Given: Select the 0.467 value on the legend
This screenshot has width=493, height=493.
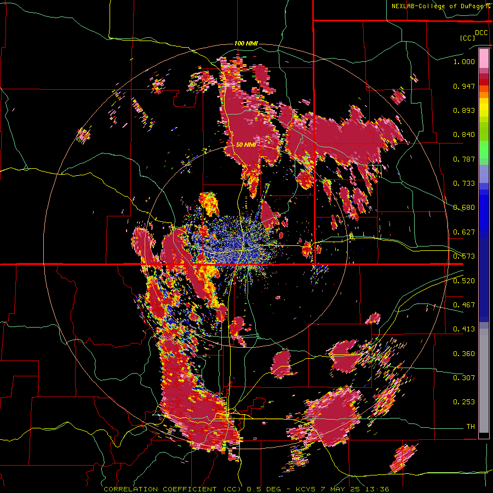Looking at the screenshot, I should point(464,305).
